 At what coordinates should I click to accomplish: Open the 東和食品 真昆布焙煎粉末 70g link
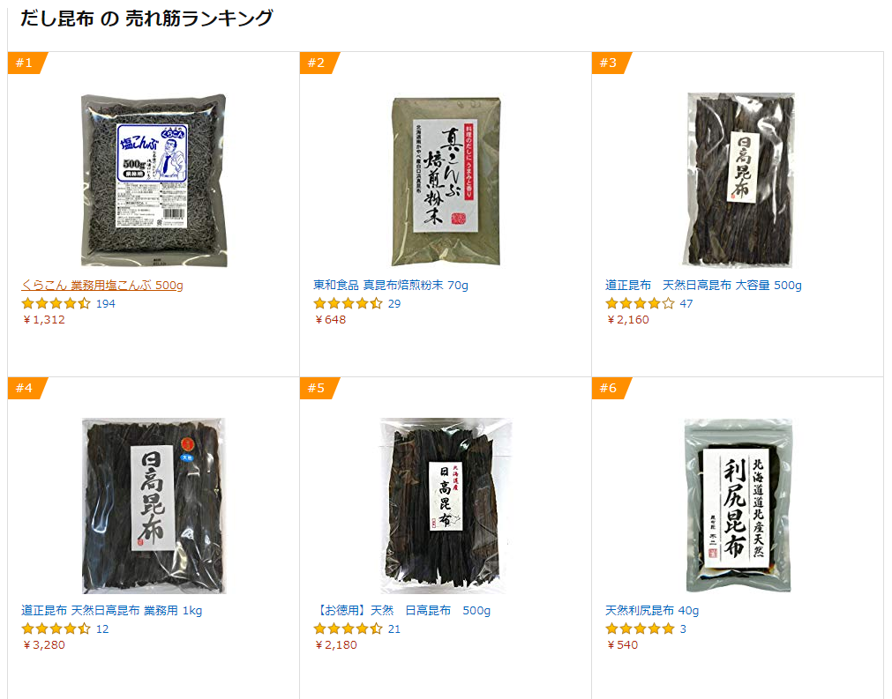pyautogui.click(x=391, y=286)
